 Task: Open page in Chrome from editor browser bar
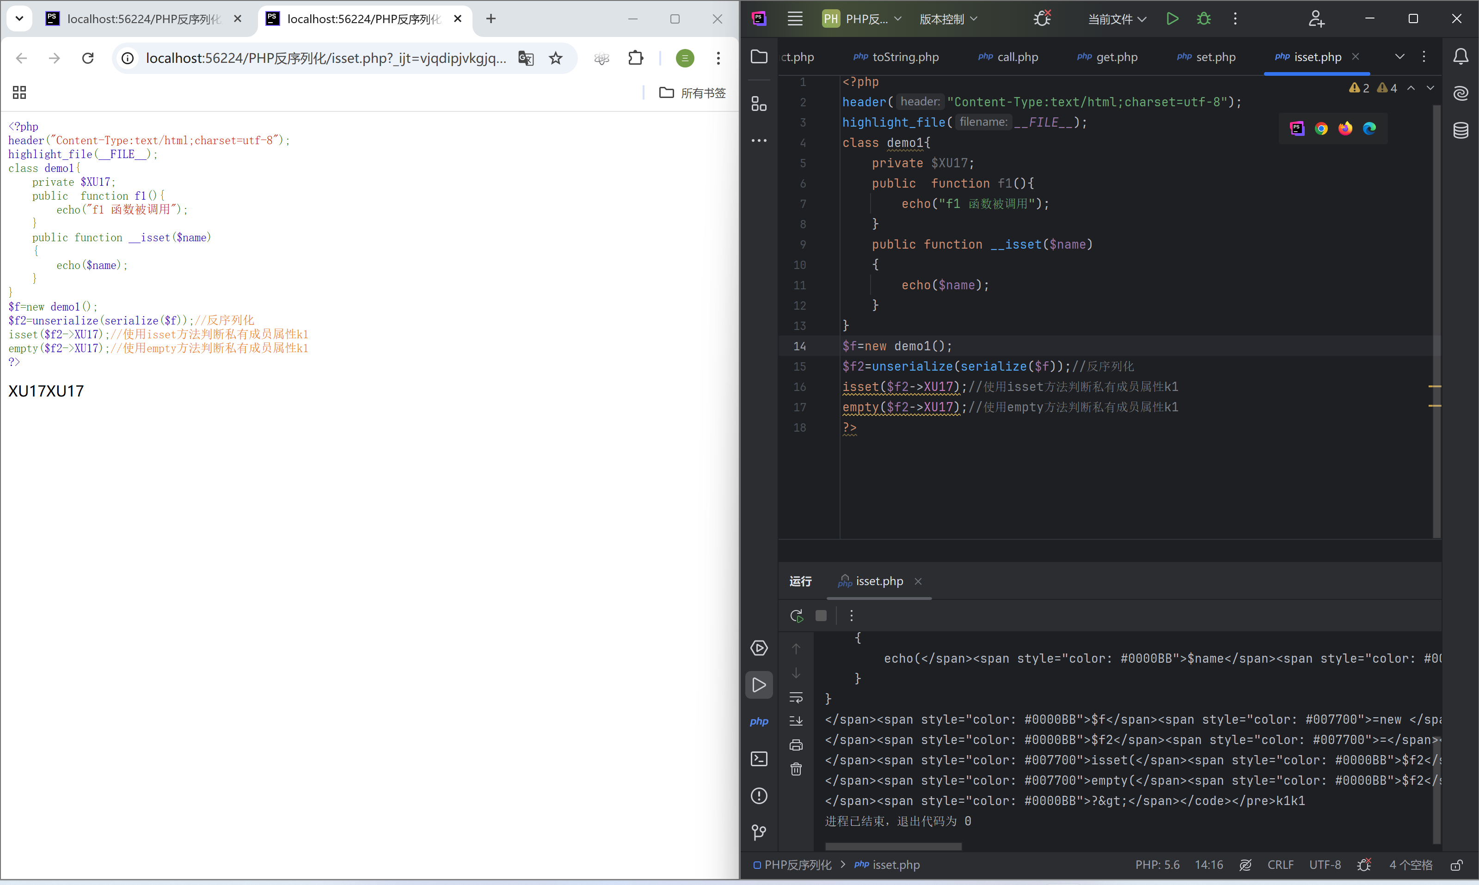click(x=1321, y=128)
